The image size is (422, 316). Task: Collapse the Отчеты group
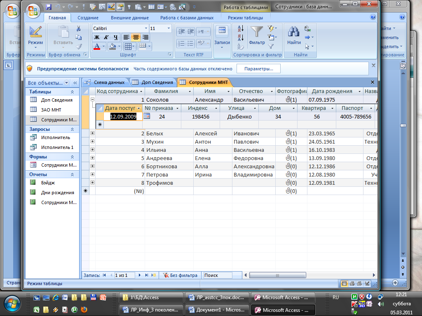click(x=73, y=174)
